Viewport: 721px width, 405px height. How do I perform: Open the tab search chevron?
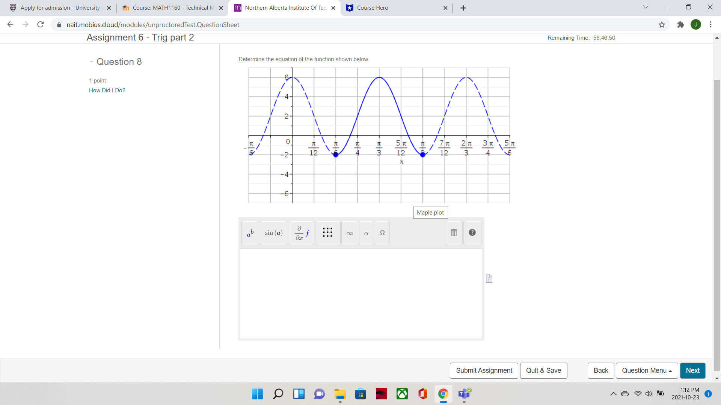[x=646, y=7]
